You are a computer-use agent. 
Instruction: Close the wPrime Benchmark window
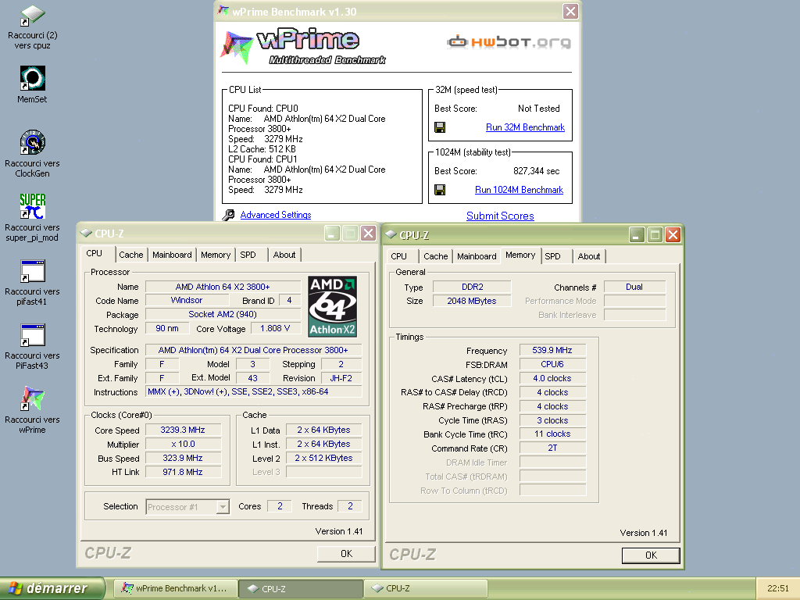click(570, 11)
